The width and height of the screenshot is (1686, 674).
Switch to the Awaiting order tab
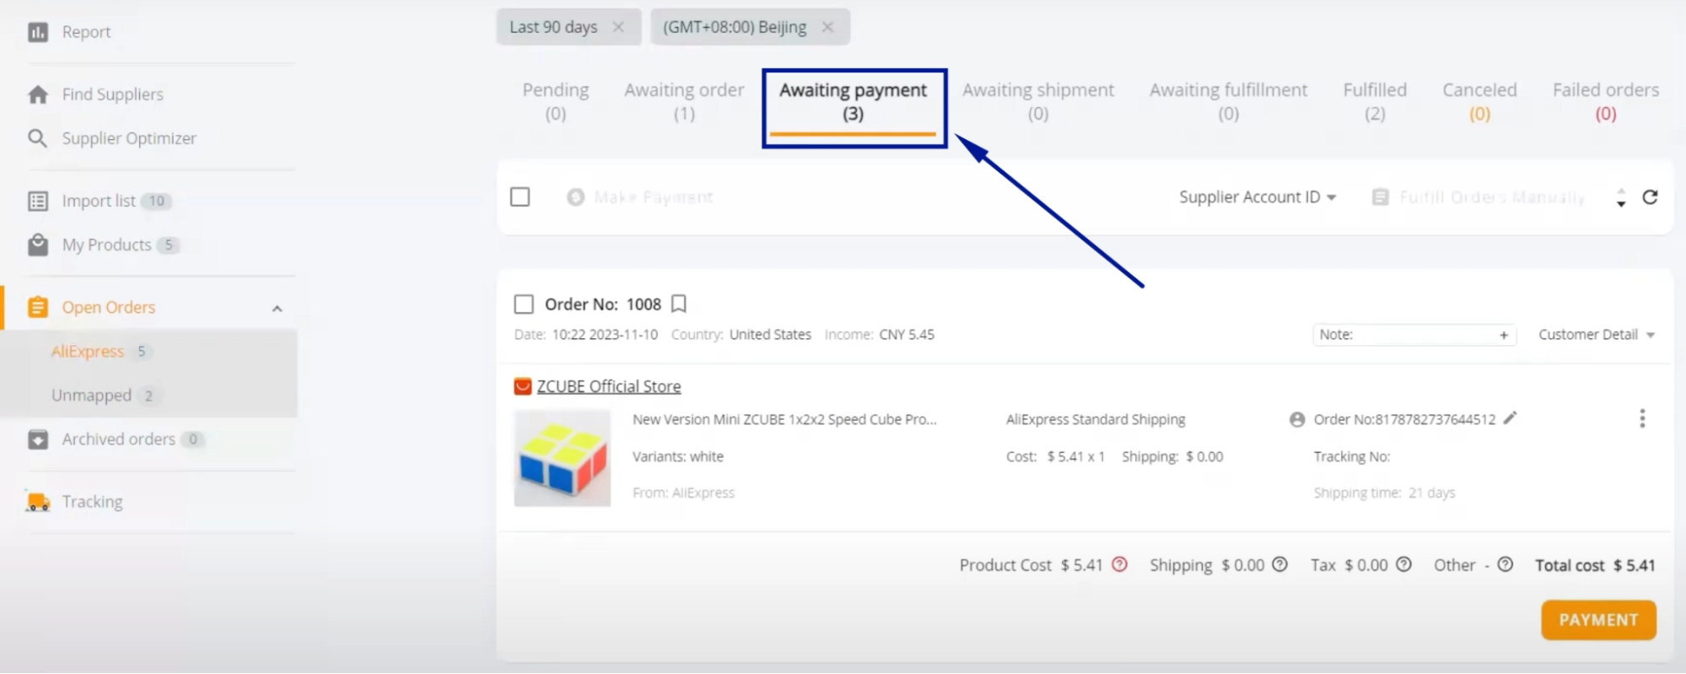click(x=684, y=101)
